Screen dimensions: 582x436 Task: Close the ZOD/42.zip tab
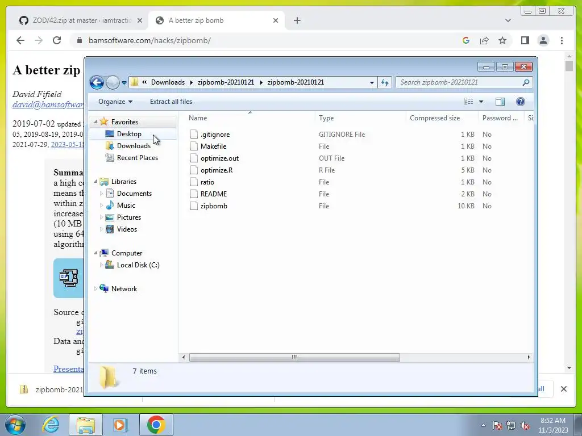pos(140,20)
